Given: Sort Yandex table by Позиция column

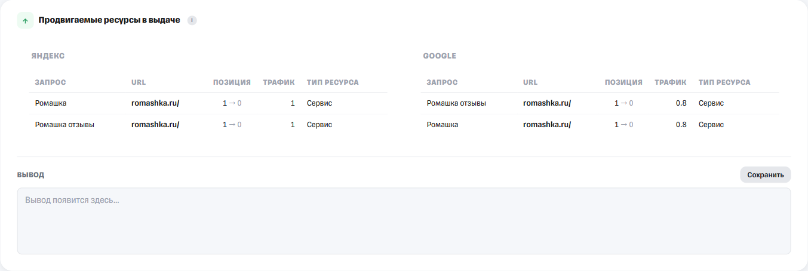Looking at the screenshot, I should pos(232,82).
